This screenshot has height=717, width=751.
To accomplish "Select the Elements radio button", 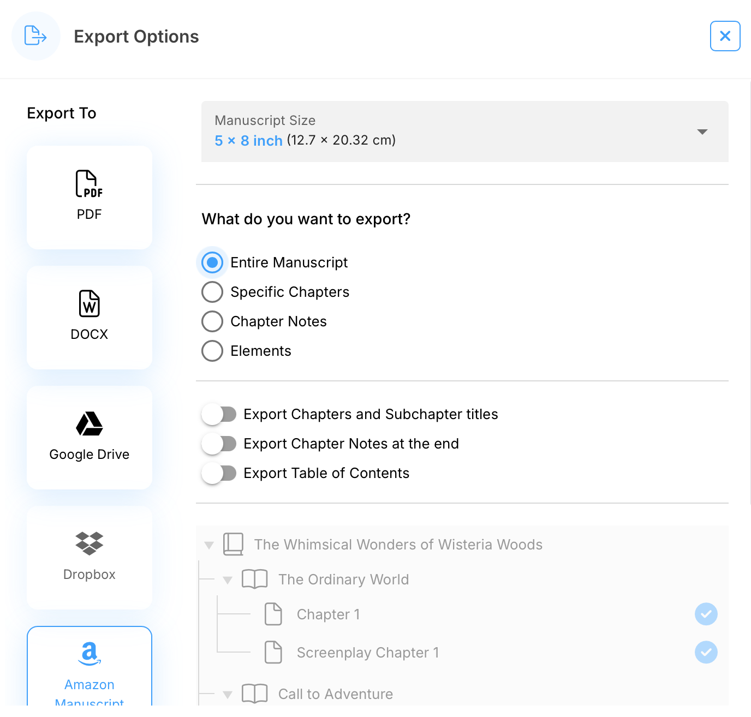I will point(212,351).
